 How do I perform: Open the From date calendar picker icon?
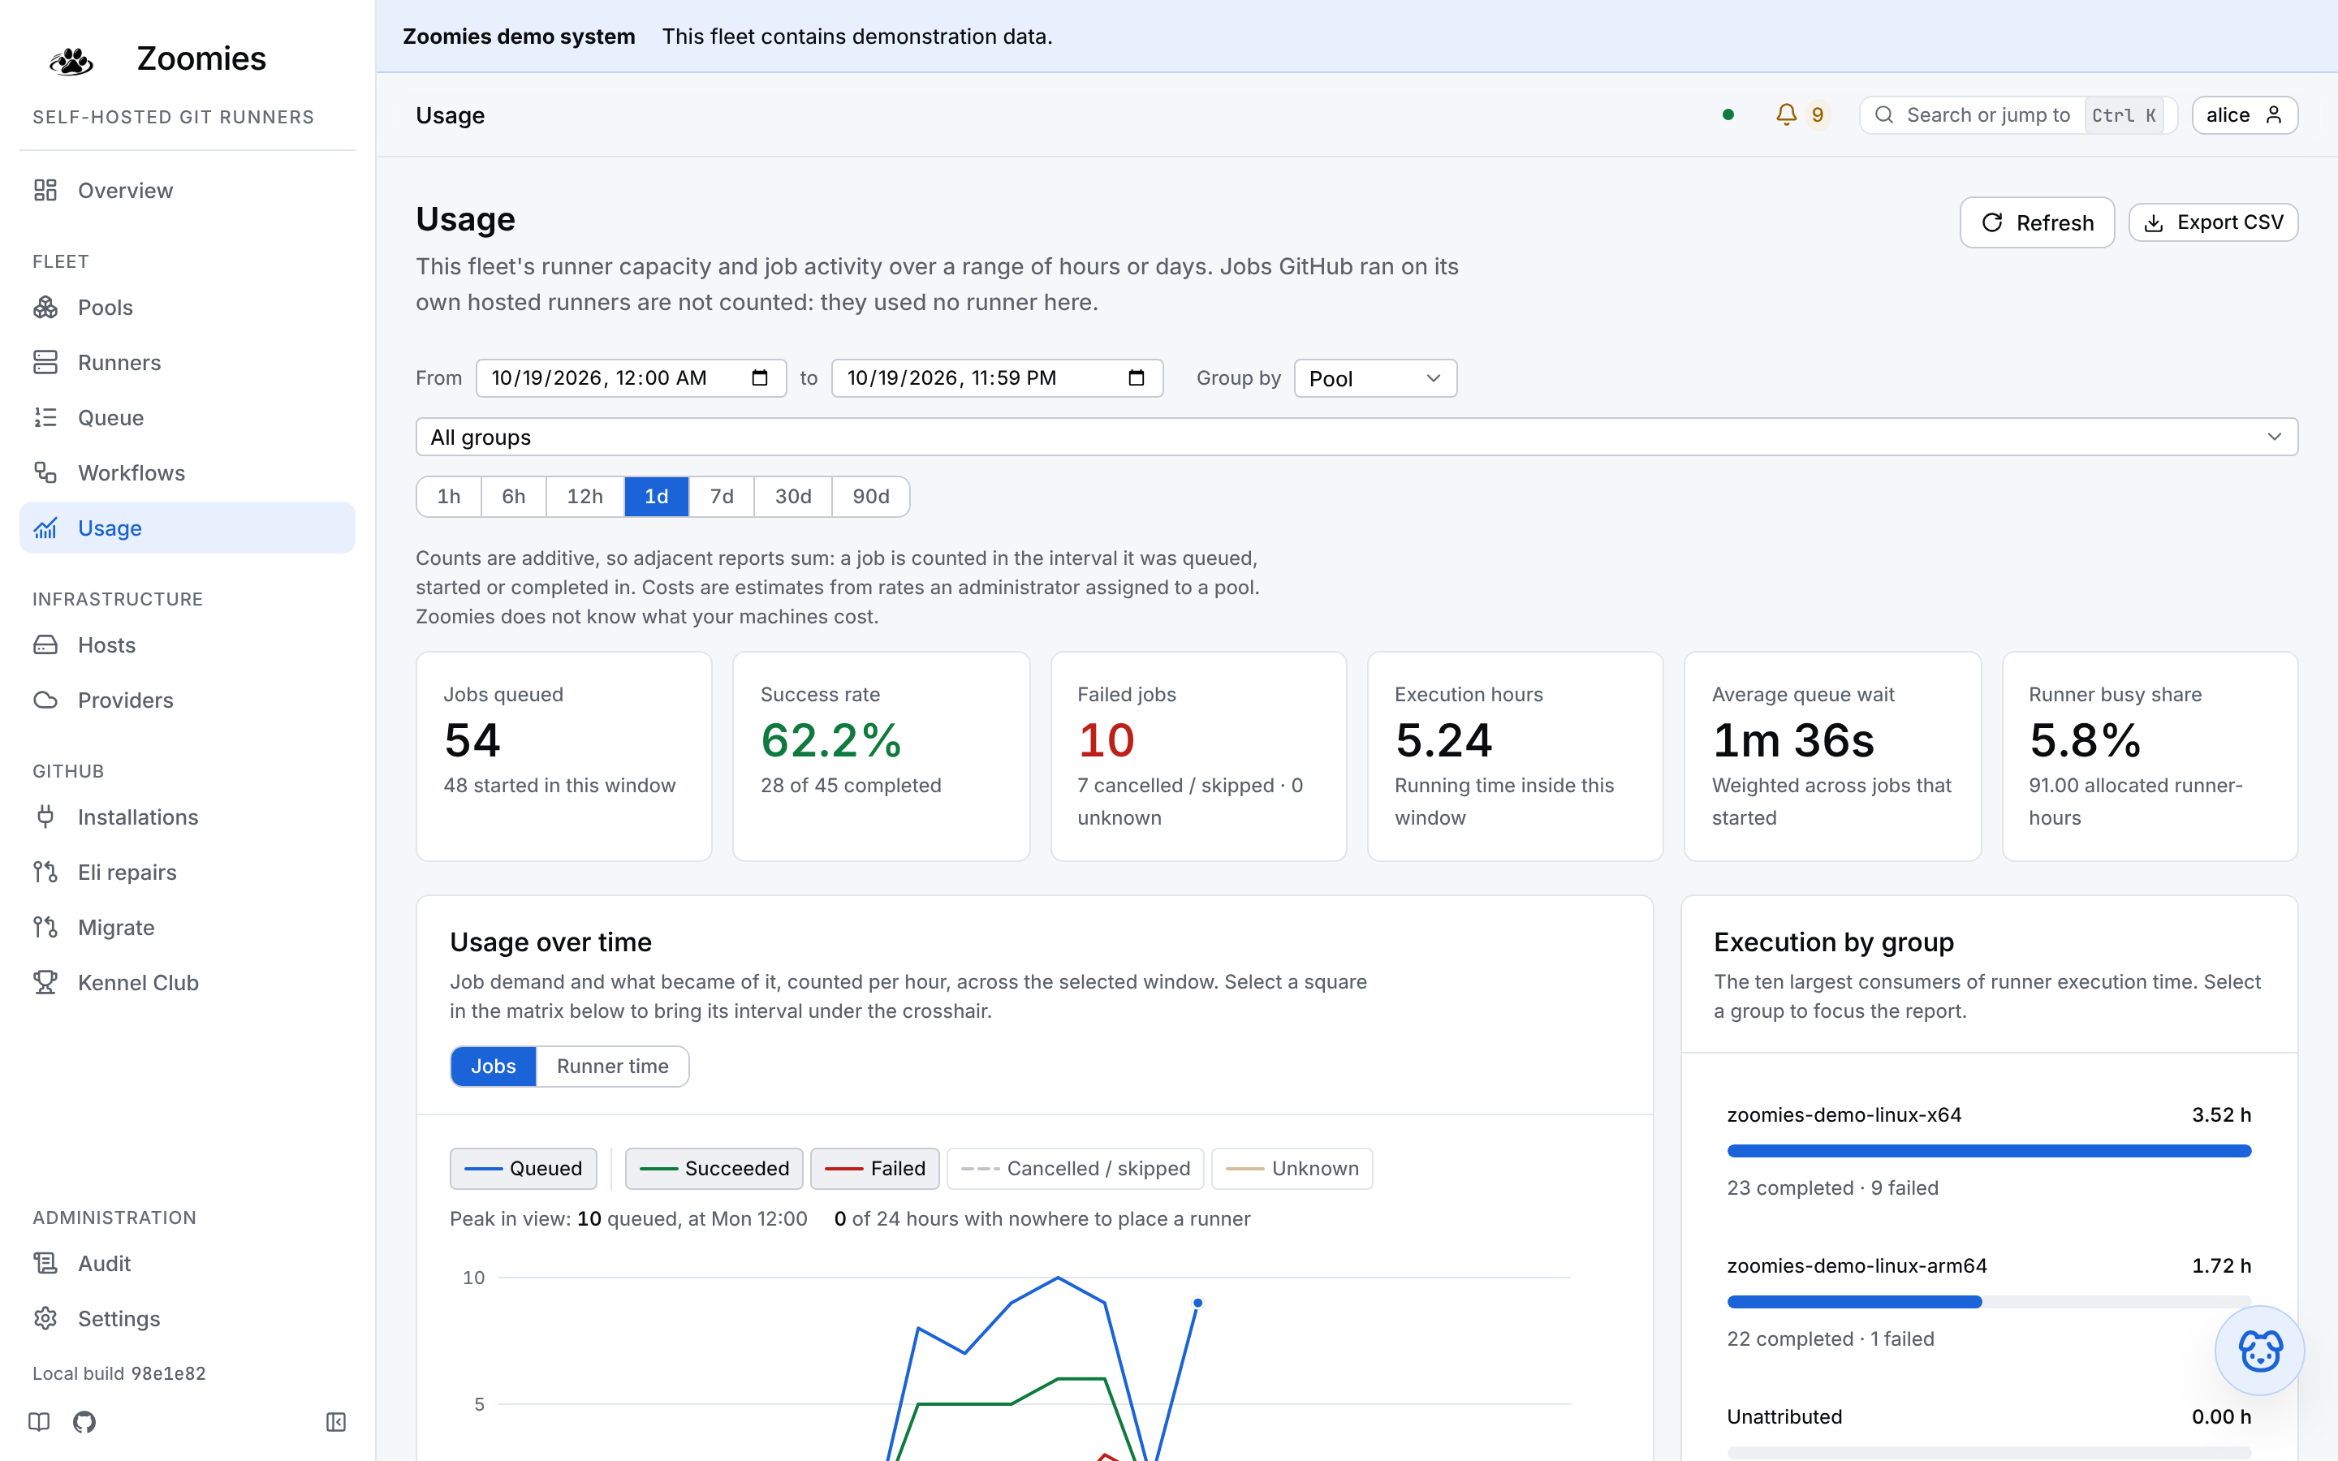point(759,377)
